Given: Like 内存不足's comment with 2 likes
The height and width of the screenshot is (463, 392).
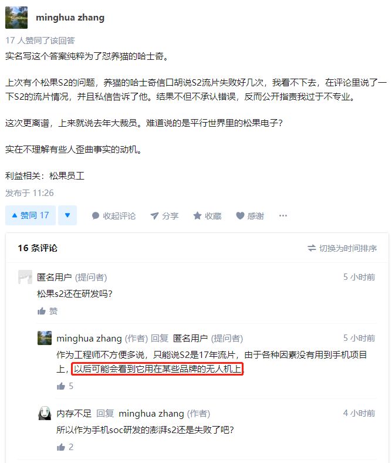Looking at the screenshot, I should (65, 447).
